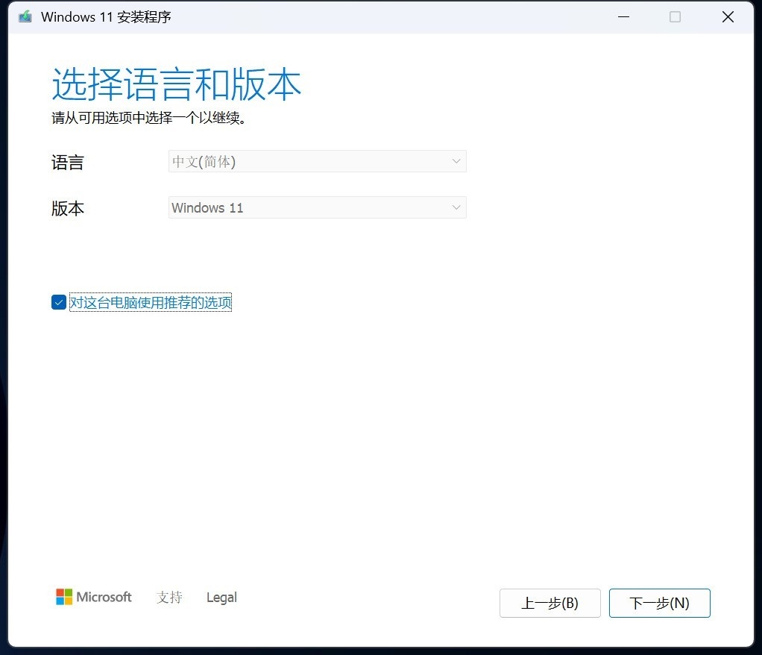
Task: Click the chevron on the language combo box
Action: pyautogui.click(x=456, y=161)
